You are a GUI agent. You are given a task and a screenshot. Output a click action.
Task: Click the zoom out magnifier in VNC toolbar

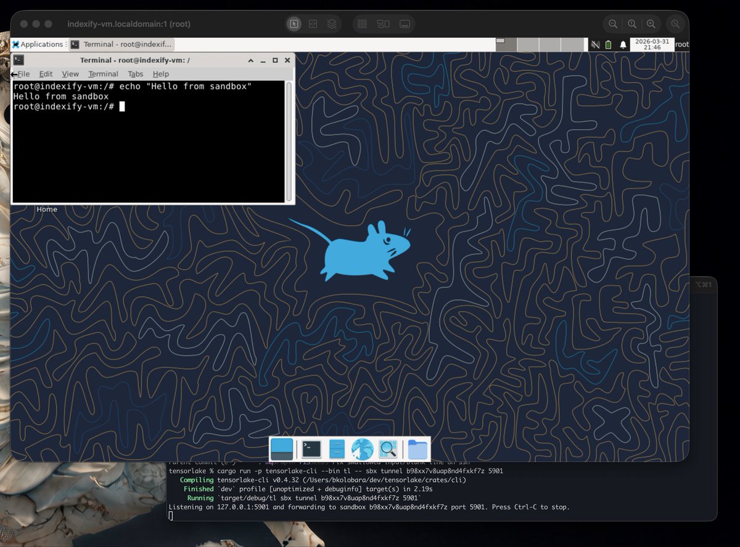coord(613,24)
